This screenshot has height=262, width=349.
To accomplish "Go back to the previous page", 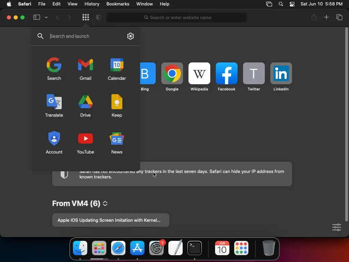I will click(57, 17).
